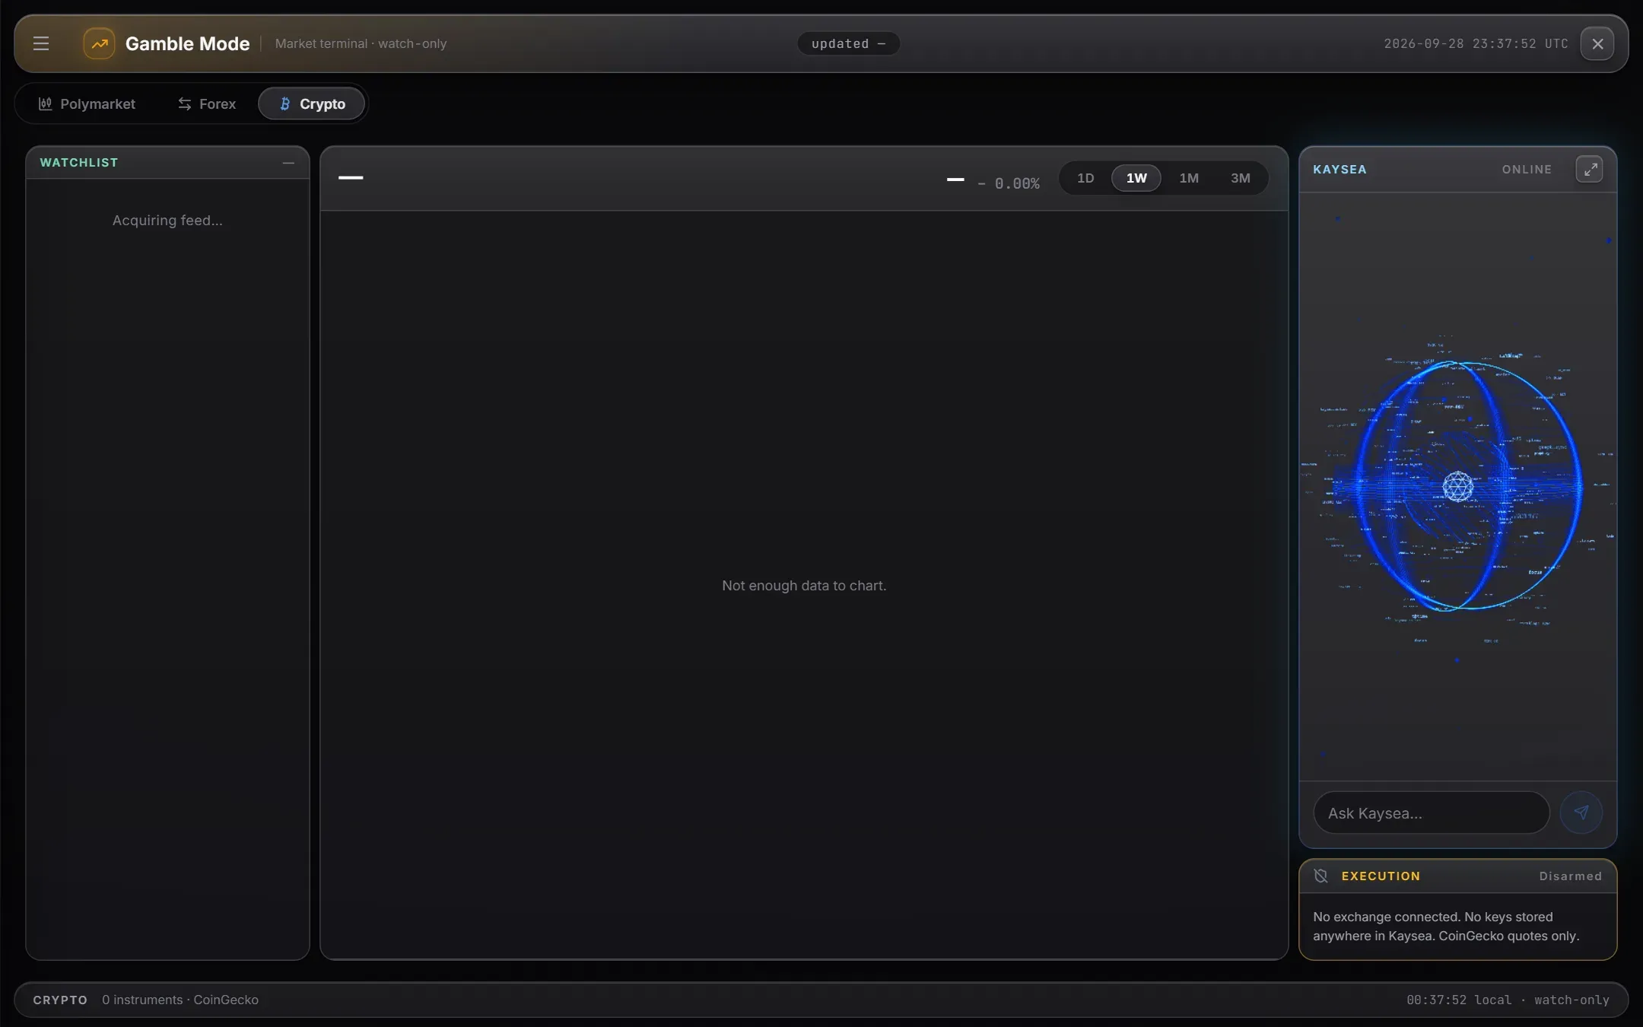The height and width of the screenshot is (1027, 1643).
Task: Send message to Kaysea
Action: pyautogui.click(x=1581, y=812)
